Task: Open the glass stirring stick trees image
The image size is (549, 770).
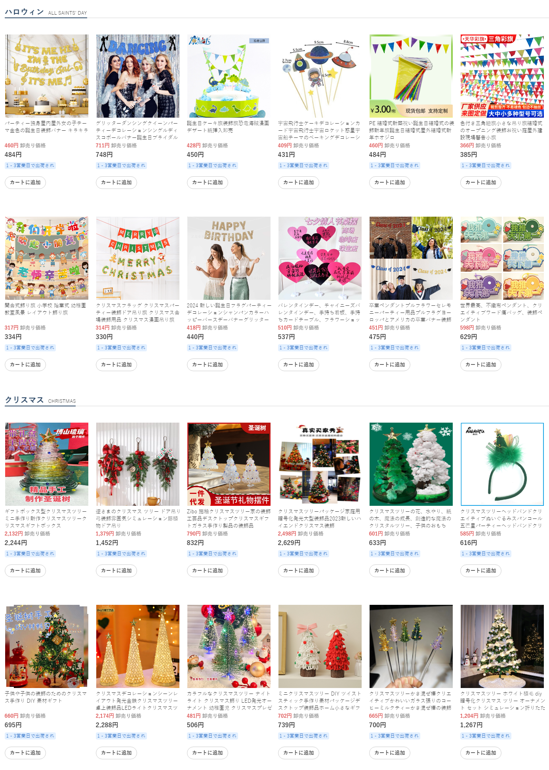Action: (x=411, y=646)
